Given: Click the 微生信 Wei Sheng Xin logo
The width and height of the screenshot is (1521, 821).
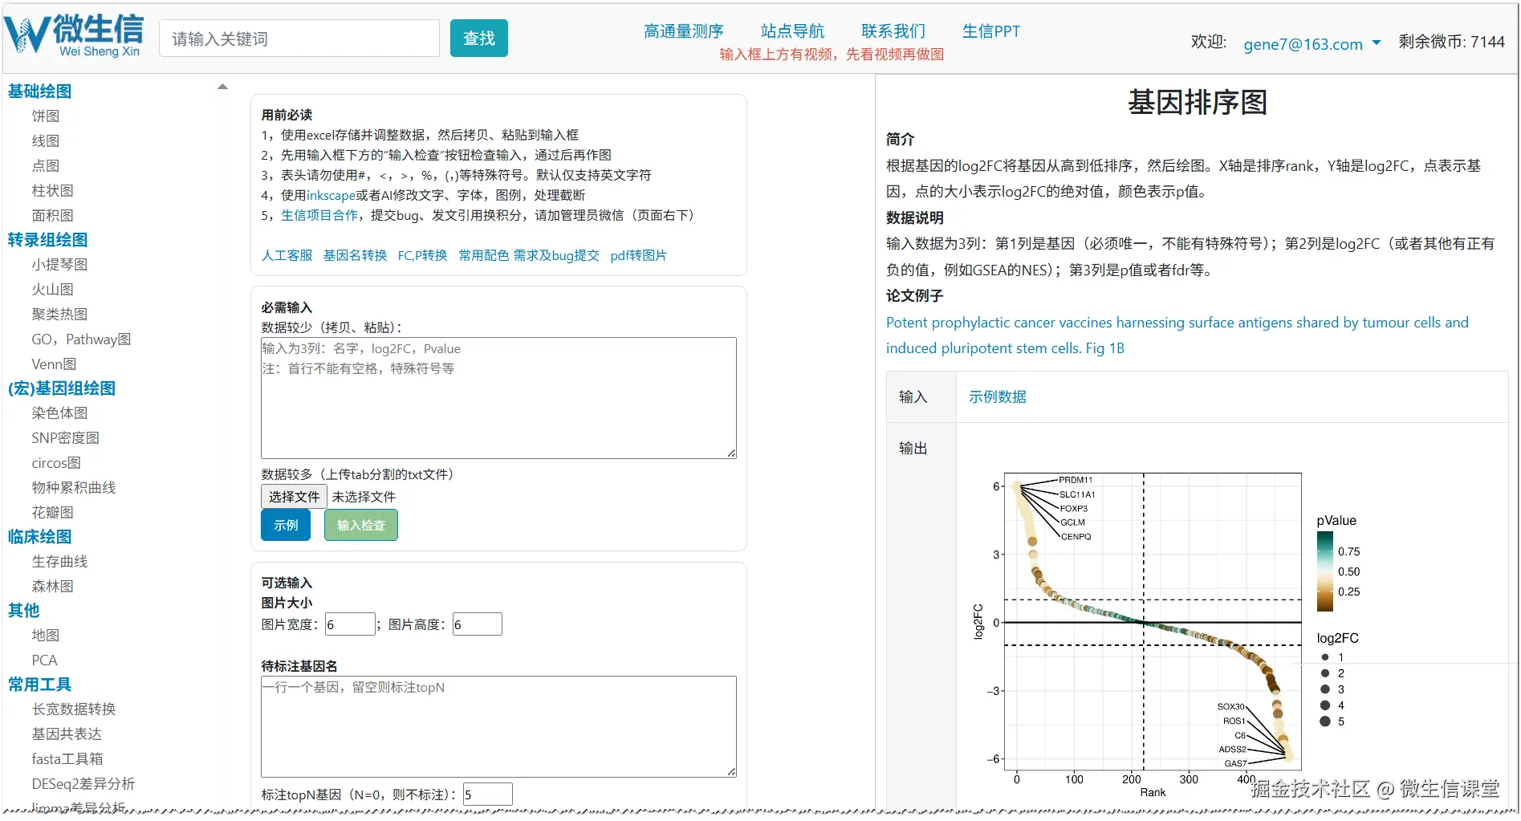Looking at the screenshot, I should point(74,35).
